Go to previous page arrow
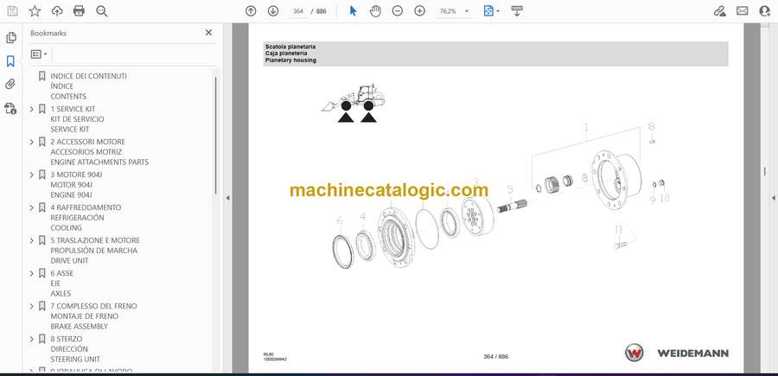 [x=251, y=11]
